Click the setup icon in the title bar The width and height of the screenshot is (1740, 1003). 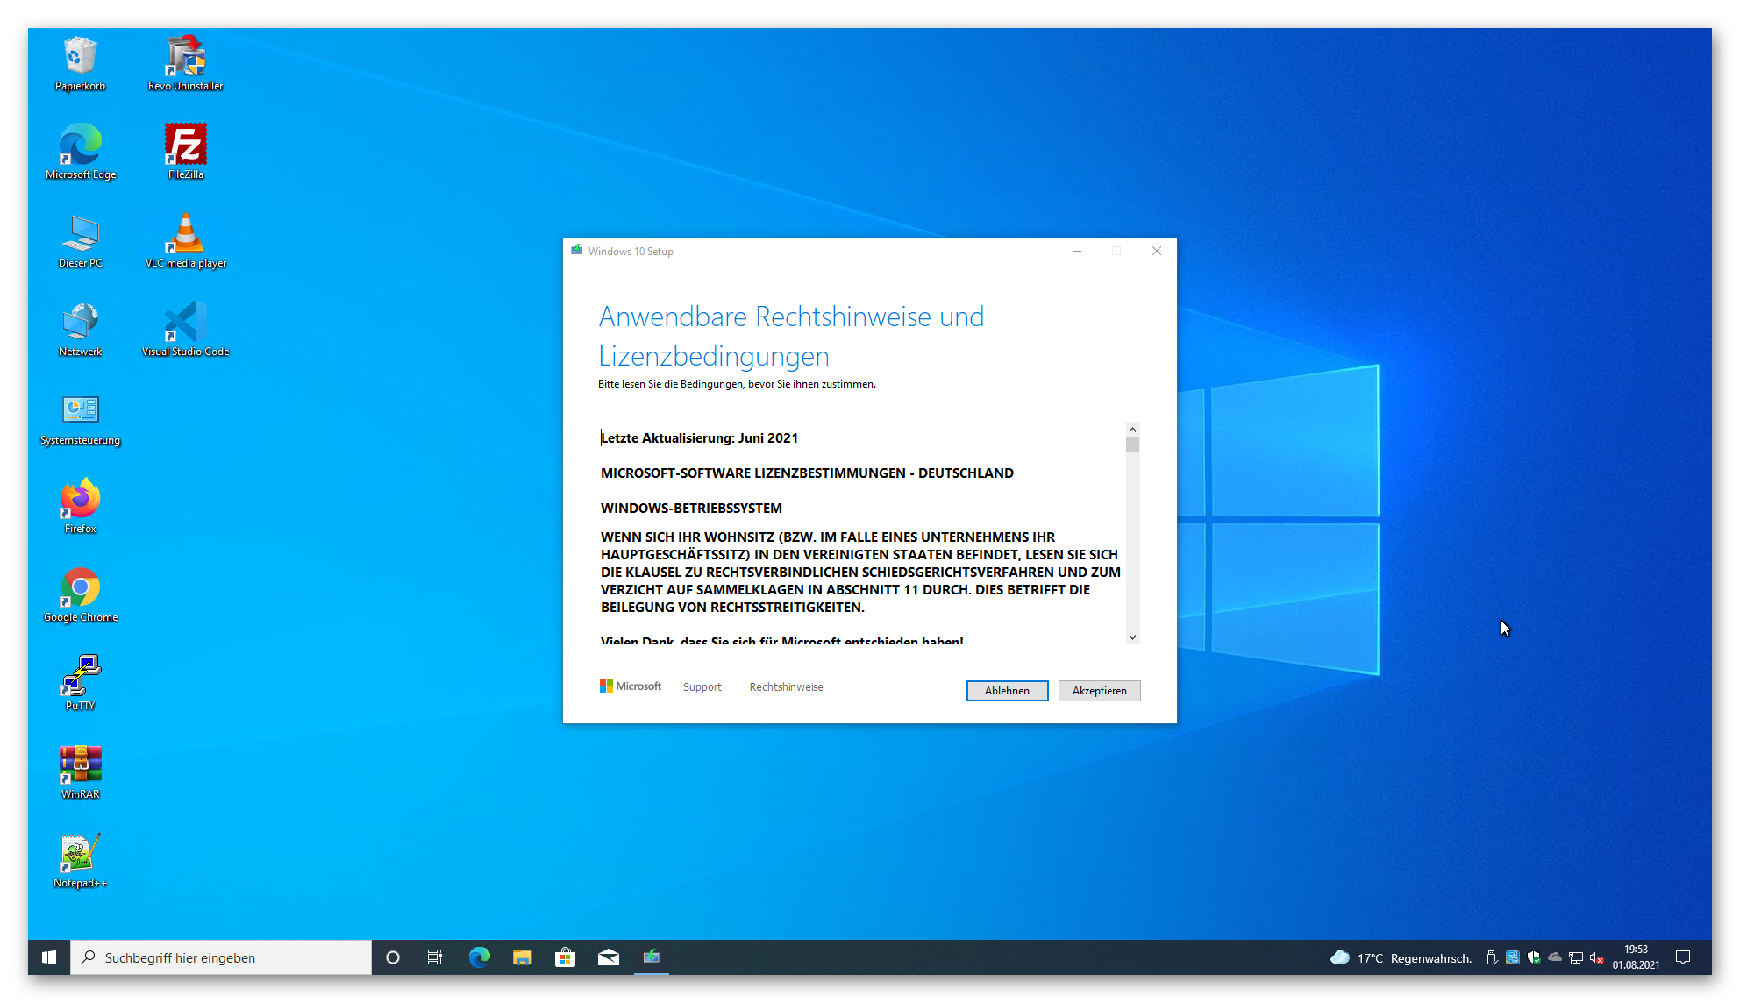[x=577, y=251]
